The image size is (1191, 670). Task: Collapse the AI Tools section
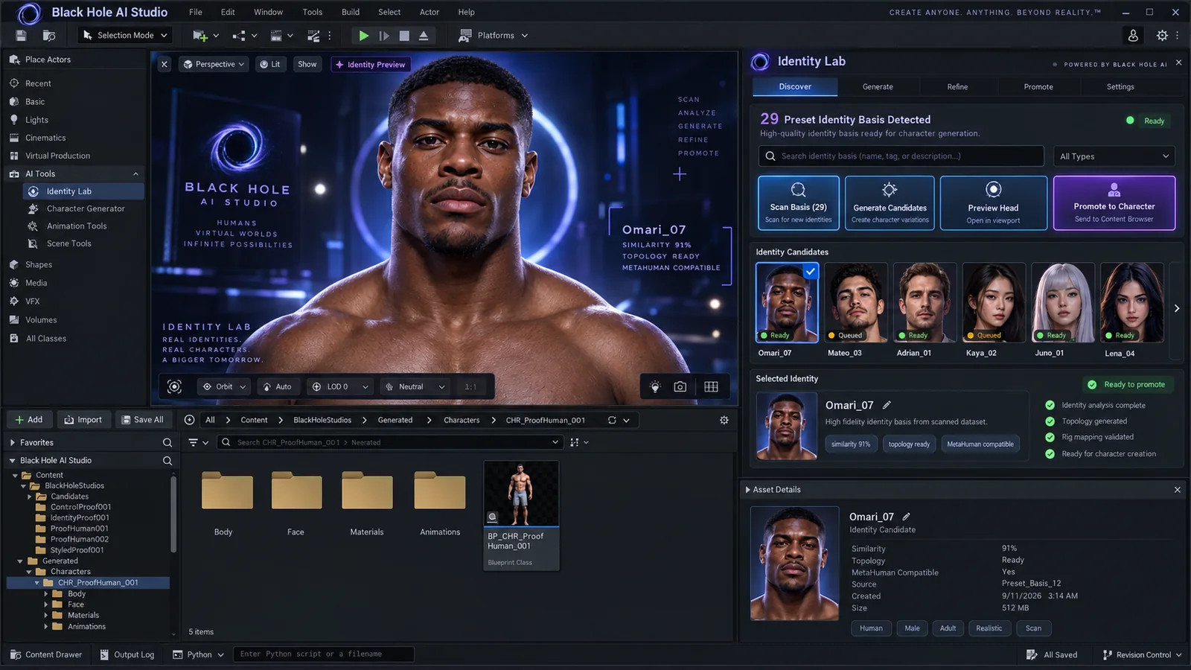[x=135, y=174]
